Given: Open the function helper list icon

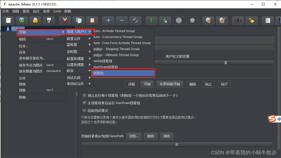Looking at the screenshot, I should pyautogui.click(x=268, y=20).
